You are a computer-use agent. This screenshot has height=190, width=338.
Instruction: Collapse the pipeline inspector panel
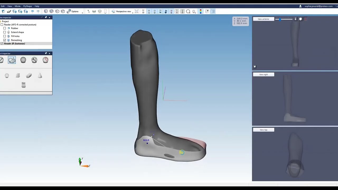click(x=49, y=17)
